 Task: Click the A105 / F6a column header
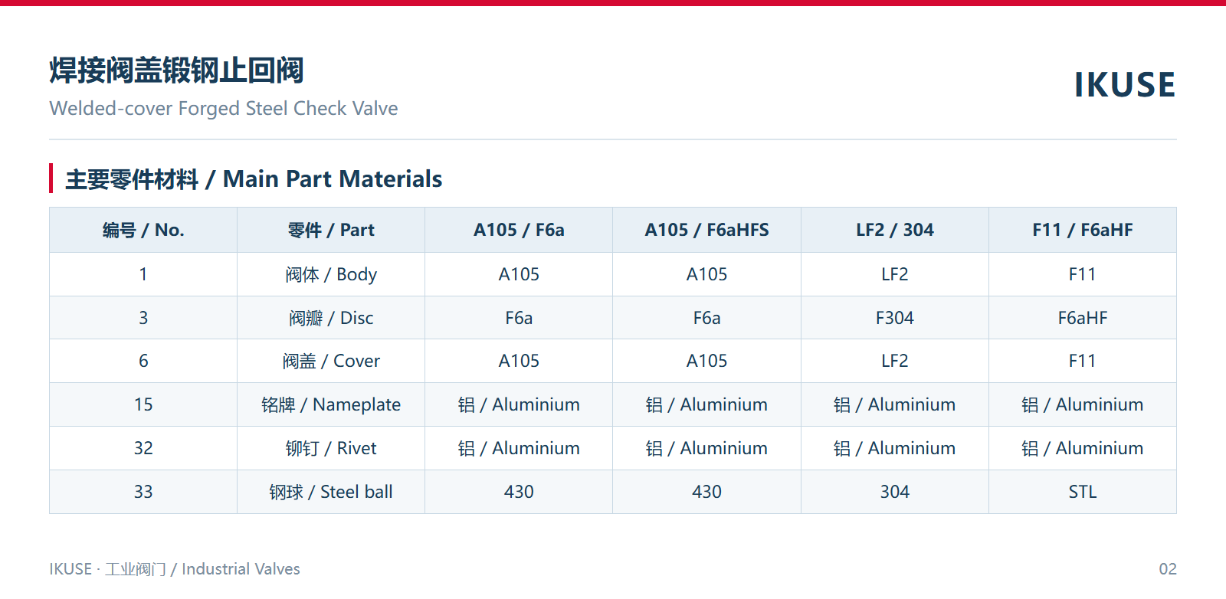(519, 230)
